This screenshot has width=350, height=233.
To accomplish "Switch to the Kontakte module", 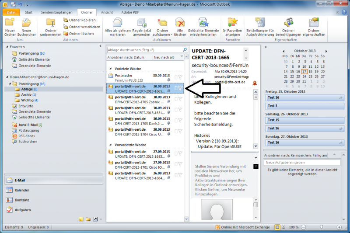I will (x=53, y=200).
